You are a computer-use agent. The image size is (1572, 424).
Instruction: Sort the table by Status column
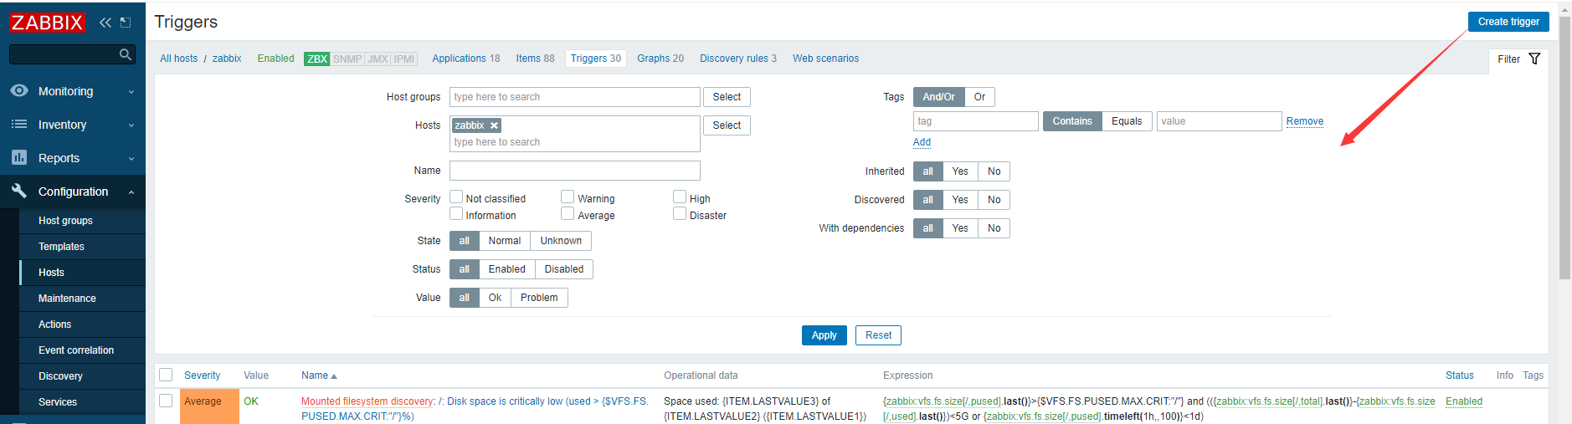[x=1459, y=375]
